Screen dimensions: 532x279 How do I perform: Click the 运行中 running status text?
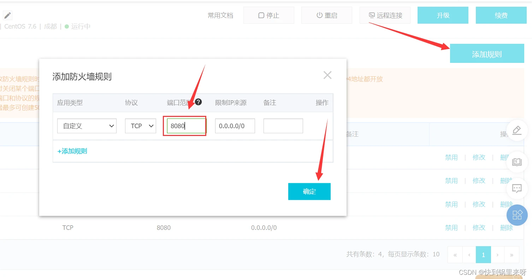pos(81,26)
